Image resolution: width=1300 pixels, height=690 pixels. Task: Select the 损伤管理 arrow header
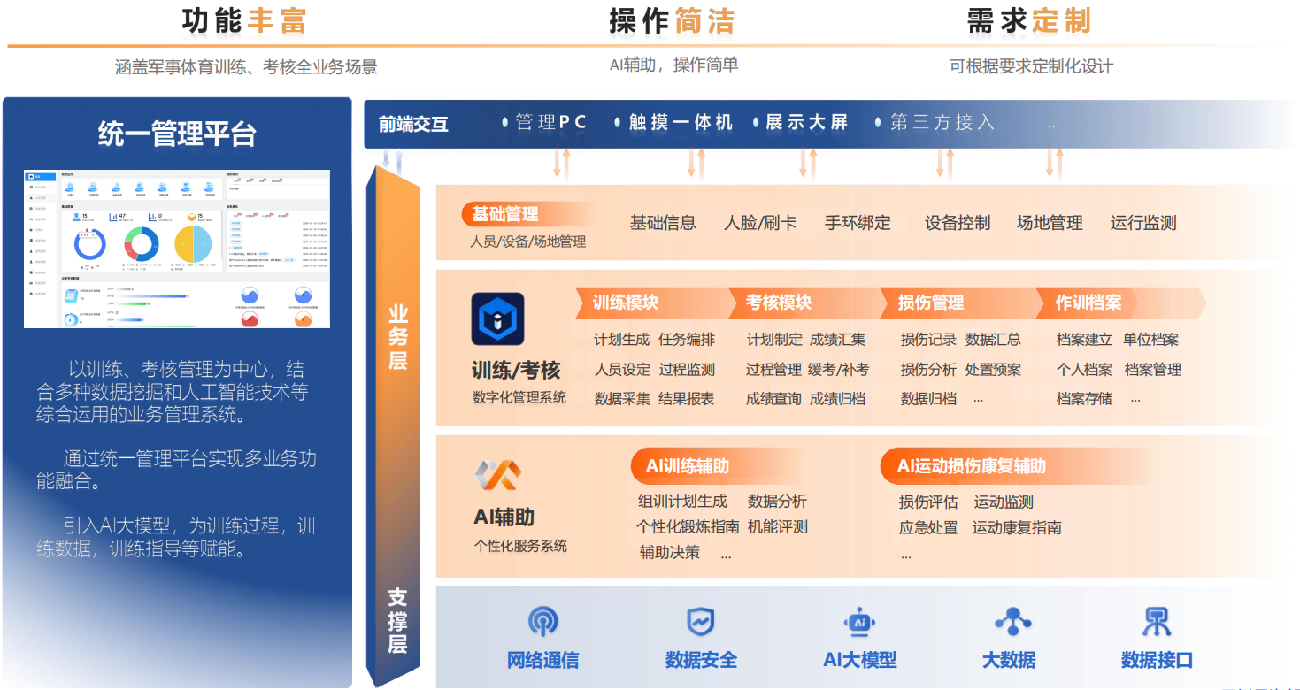tap(931, 303)
